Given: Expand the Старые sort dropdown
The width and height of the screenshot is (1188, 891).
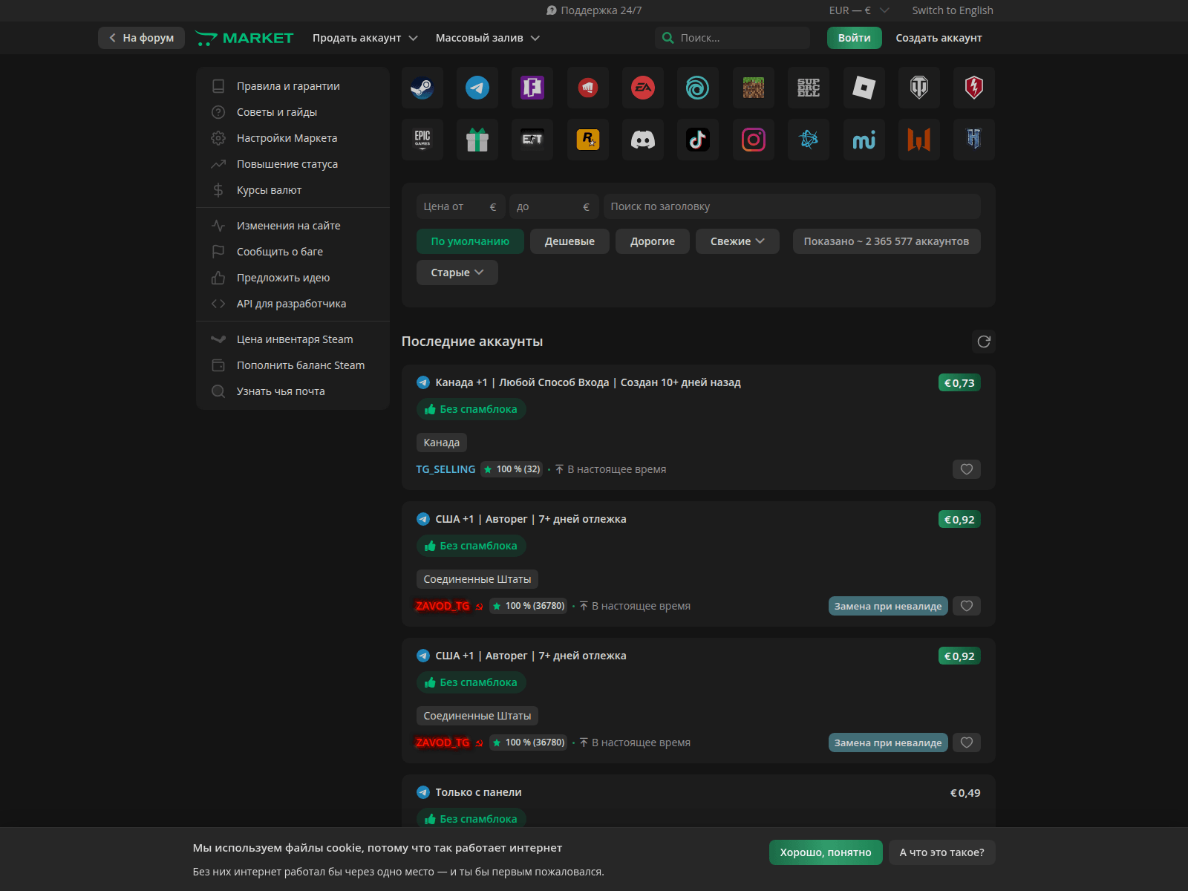Looking at the screenshot, I should [x=457, y=272].
